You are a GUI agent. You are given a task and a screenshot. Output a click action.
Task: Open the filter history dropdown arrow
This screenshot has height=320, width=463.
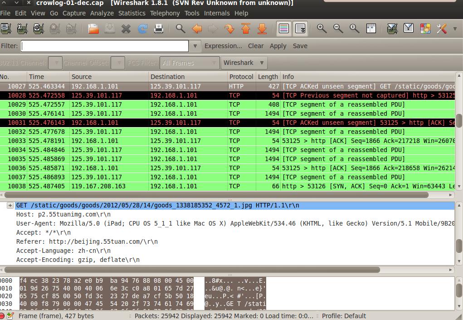click(x=195, y=46)
